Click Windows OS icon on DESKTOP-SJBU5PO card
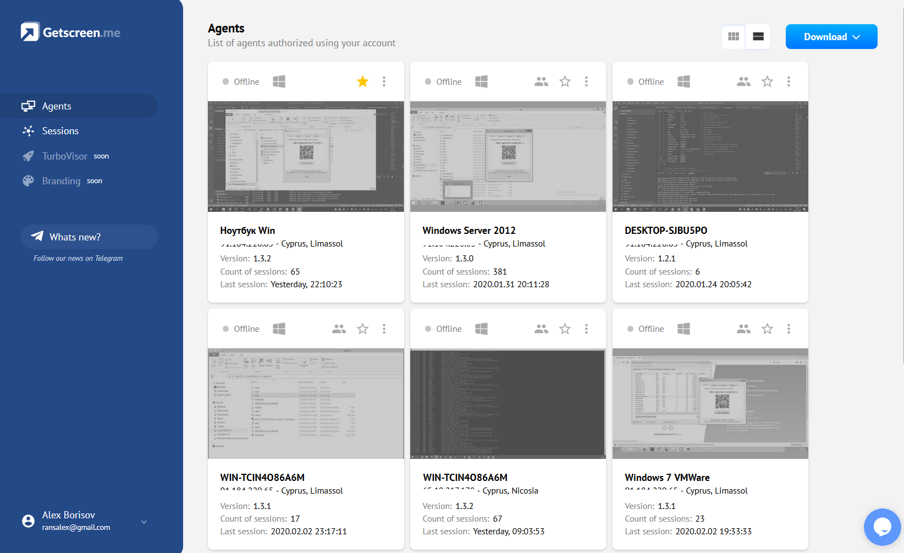904x553 pixels. click(683, 81)
